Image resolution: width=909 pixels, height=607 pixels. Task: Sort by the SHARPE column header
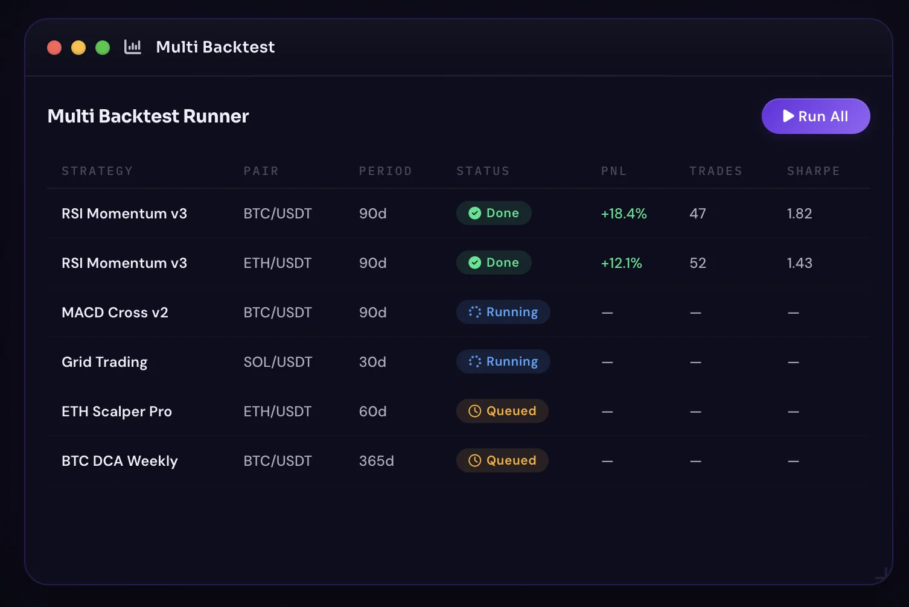click(x=813, y=171)
